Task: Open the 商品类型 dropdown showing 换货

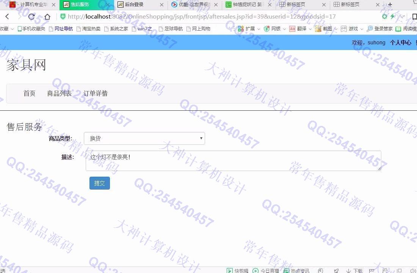Action: click(144, 138)
